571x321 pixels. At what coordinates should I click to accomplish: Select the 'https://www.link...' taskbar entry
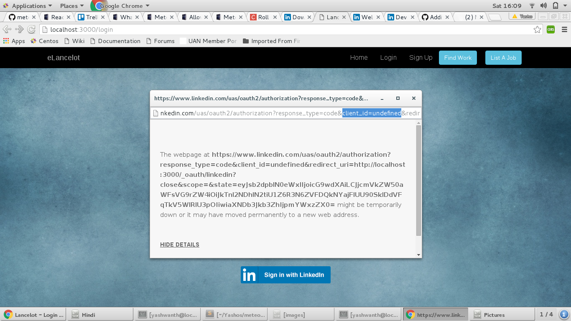click(x=435, y=315)
